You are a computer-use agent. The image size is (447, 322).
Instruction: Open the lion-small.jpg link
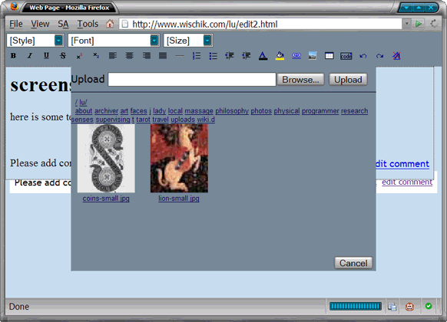click(179, 199)
